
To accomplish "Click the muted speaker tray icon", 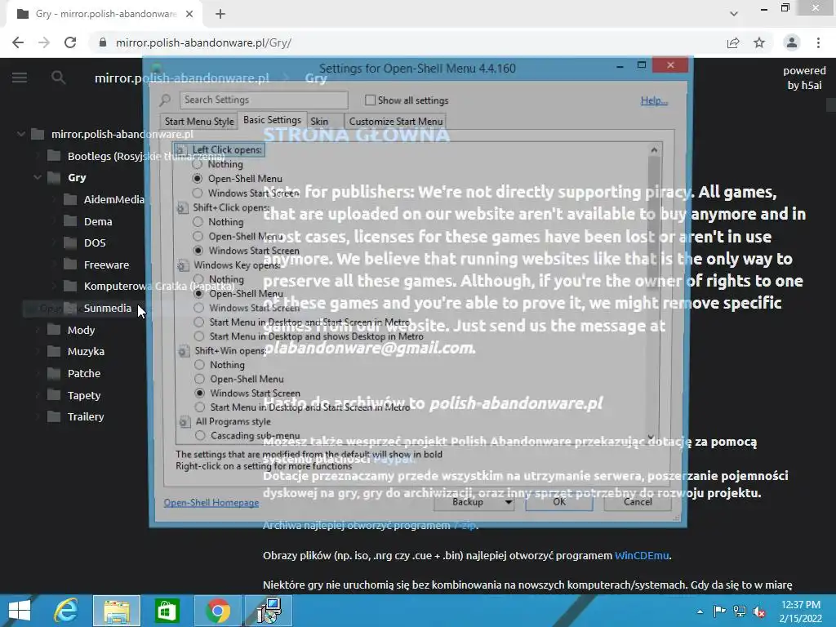I will [x=759, y=611].
